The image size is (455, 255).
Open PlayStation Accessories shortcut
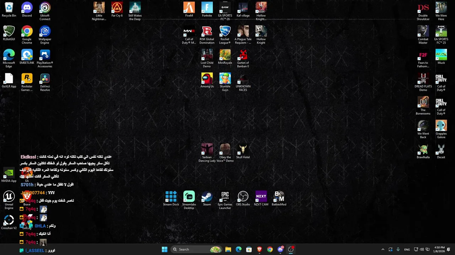[x=45, y=59]
